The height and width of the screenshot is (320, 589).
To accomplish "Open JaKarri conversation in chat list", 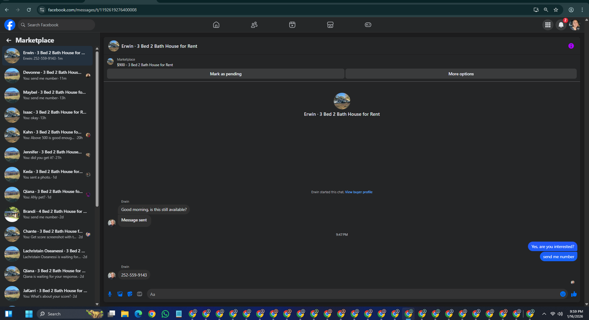I will tap(48, 293).
